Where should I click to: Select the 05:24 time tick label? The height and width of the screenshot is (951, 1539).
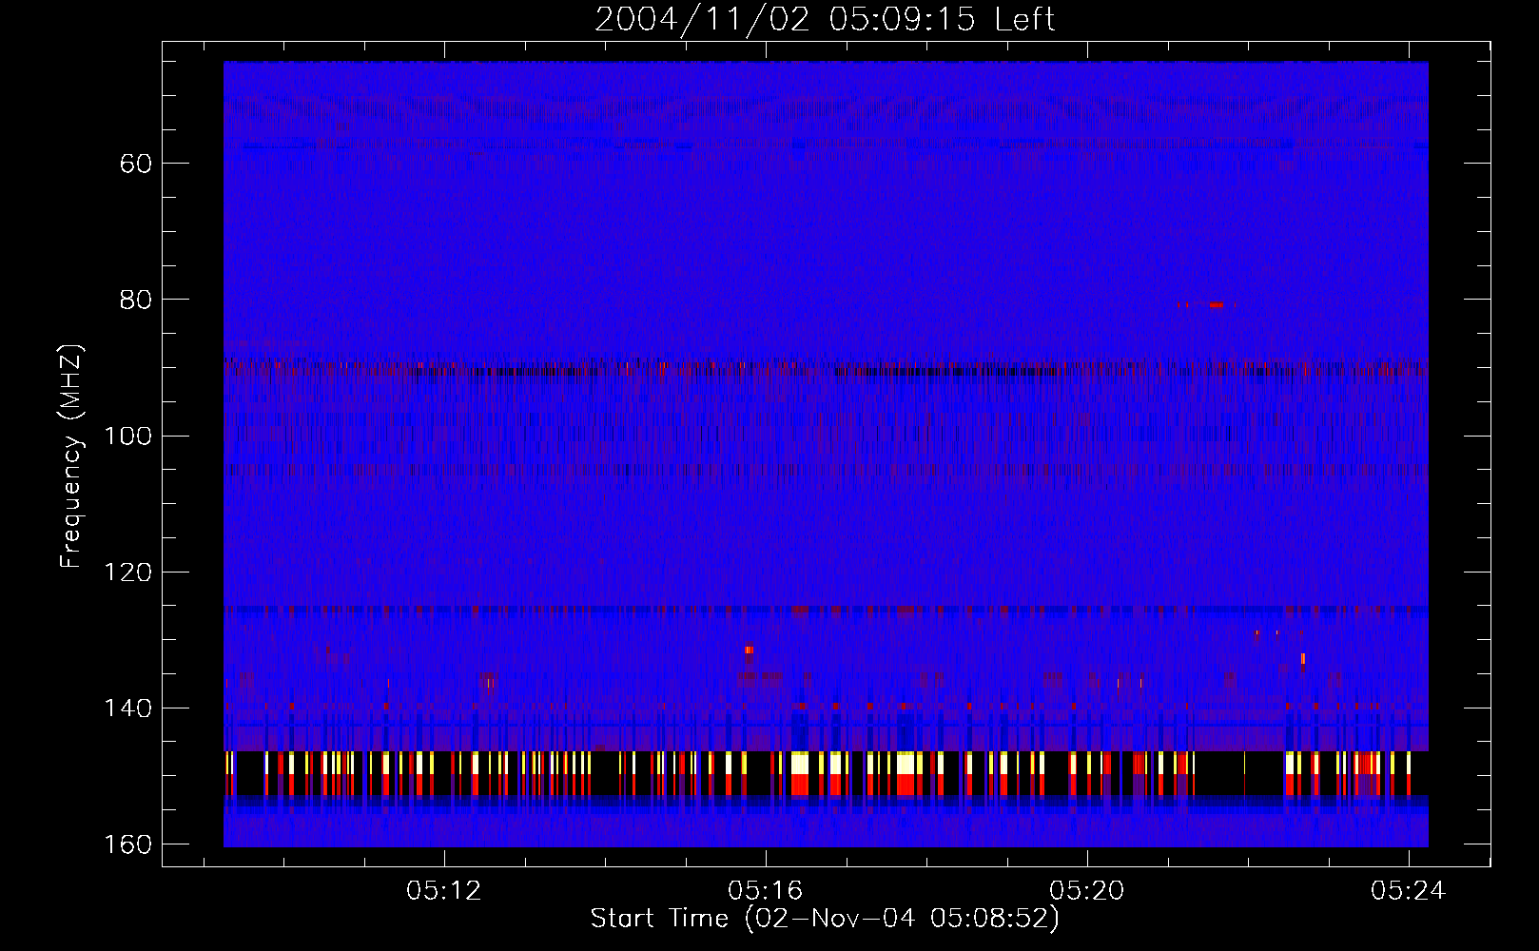pos(1409,890)
